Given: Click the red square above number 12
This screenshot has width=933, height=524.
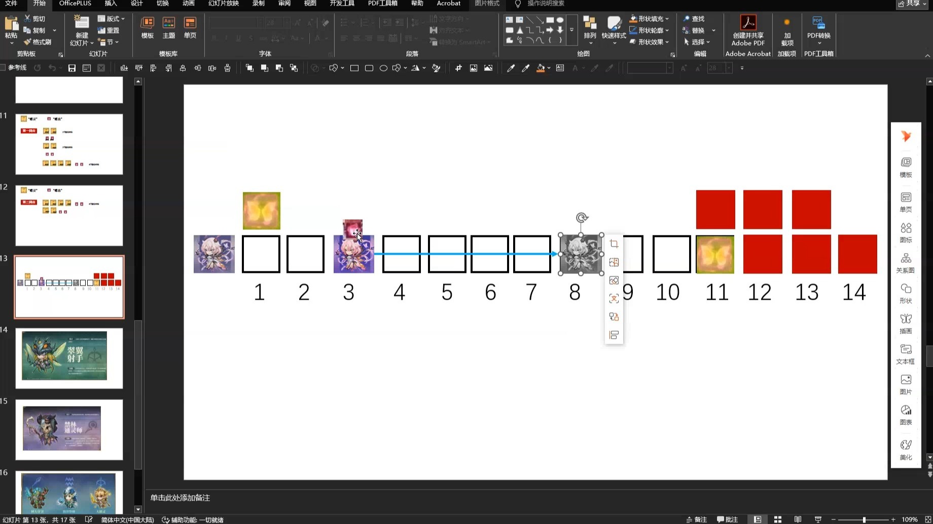Looking at the screenshot, I should click(763, 210).
